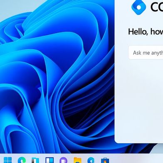
Task: Click the teal-green swirl icon beside Start
Action: click(22, 160)
